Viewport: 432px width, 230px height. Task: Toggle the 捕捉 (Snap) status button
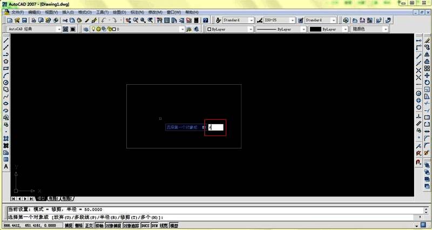tap(69, 225)
